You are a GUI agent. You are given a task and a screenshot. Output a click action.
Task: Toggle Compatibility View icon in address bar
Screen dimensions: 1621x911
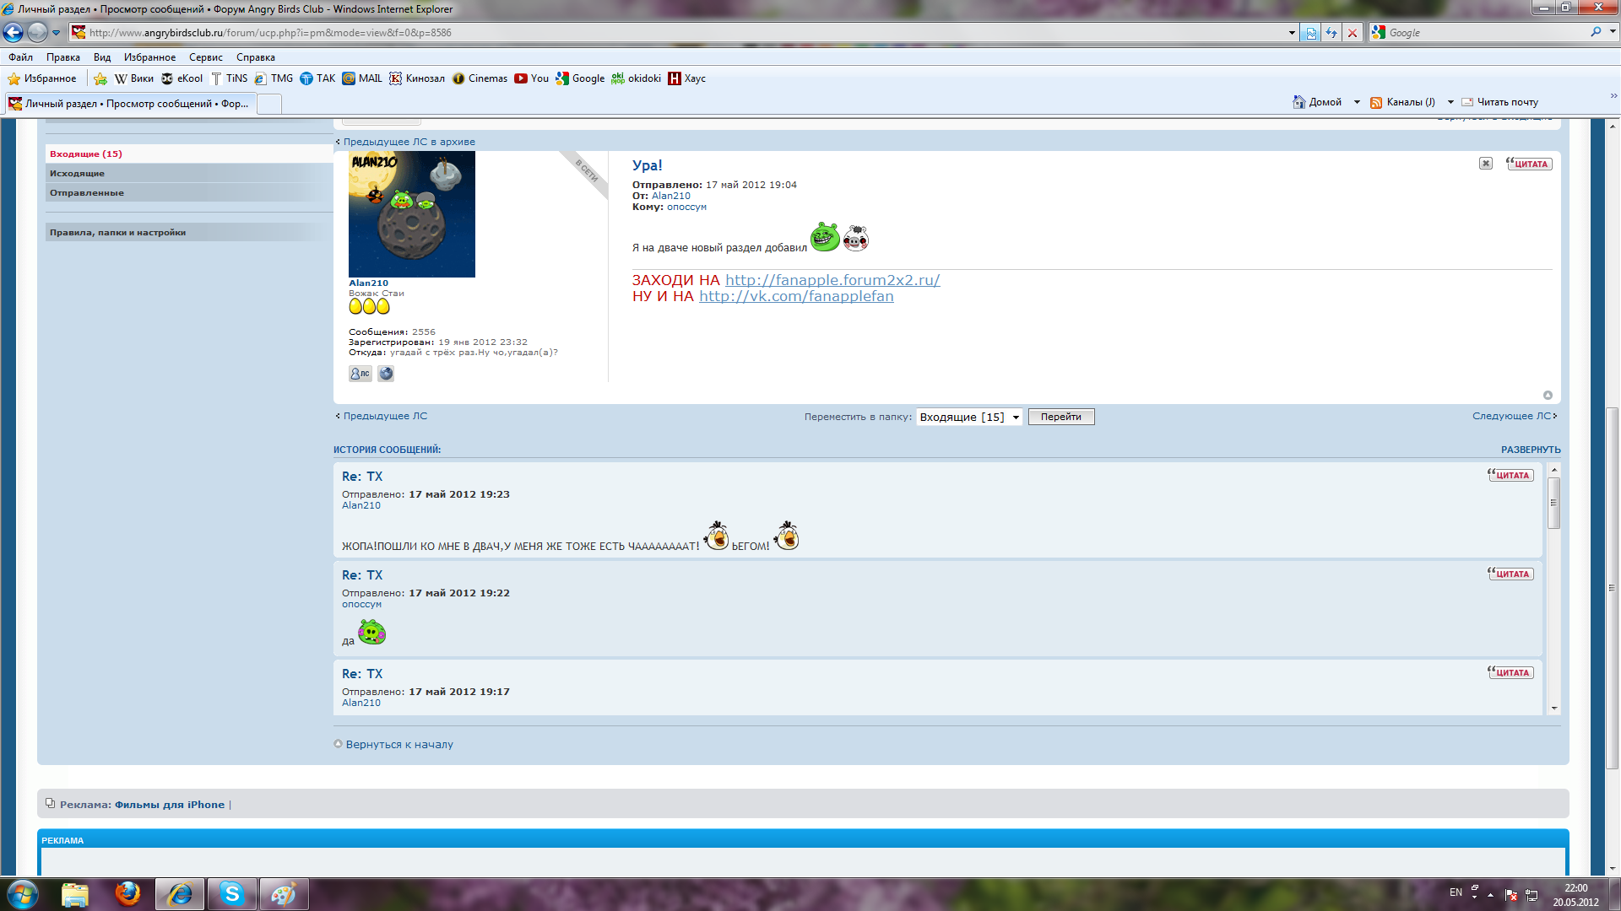pos(1310,33)
